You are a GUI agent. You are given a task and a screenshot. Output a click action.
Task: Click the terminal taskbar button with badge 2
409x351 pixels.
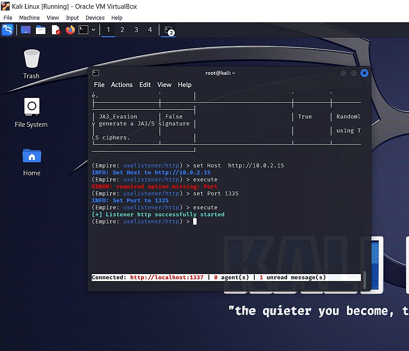[169, 30]
